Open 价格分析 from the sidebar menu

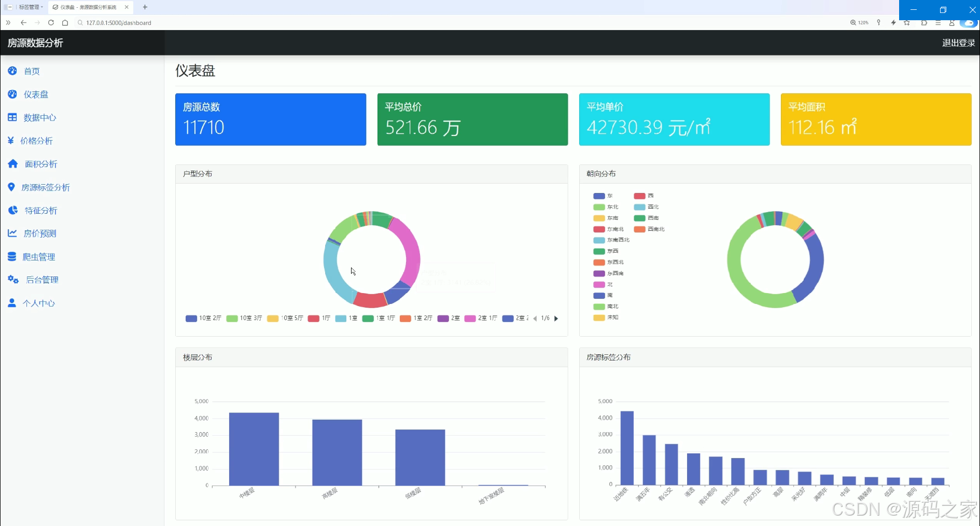tap(36, 141)
